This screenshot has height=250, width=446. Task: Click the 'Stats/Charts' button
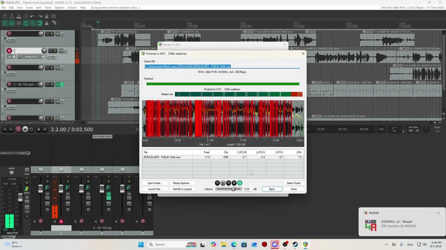293,183
